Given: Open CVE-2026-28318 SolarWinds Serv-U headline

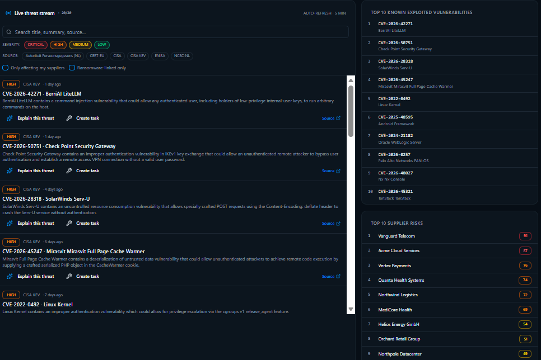Looking at the screenshot, I should [46, 199].
